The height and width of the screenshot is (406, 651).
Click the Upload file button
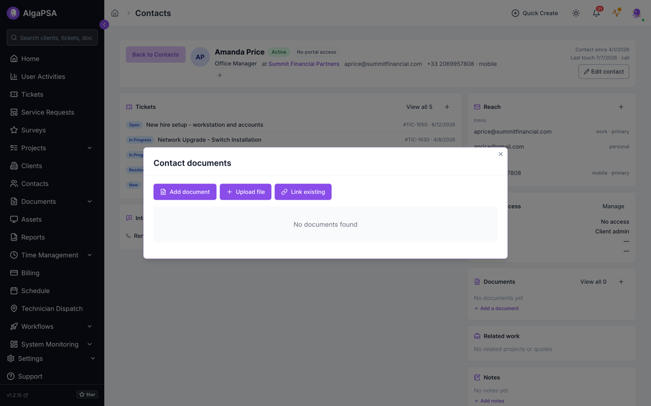[x=245, y=192]
